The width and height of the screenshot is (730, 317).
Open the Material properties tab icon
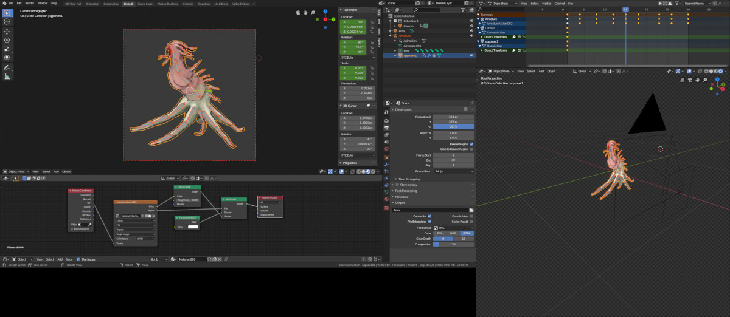coord(387,199)
